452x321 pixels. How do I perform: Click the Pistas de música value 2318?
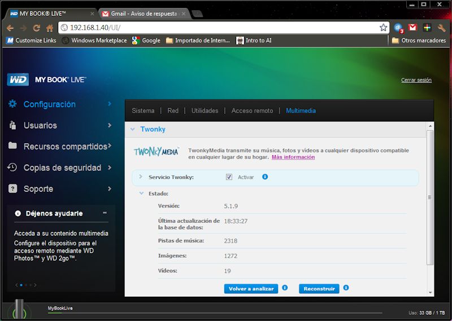231,241
